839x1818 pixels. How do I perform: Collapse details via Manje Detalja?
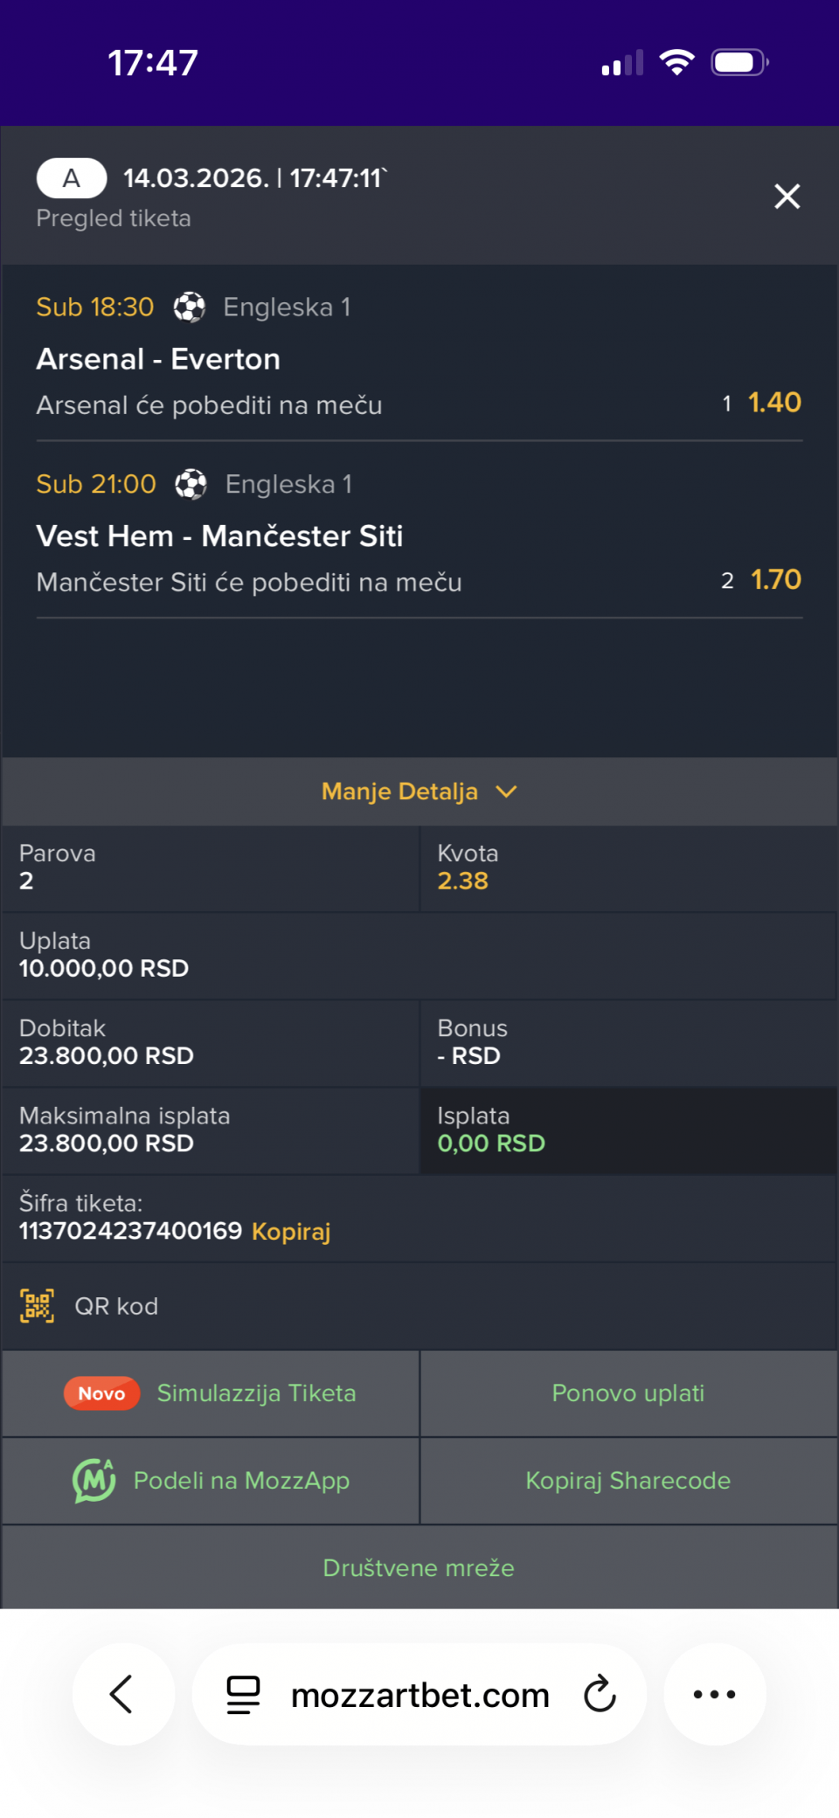(399, 791)
